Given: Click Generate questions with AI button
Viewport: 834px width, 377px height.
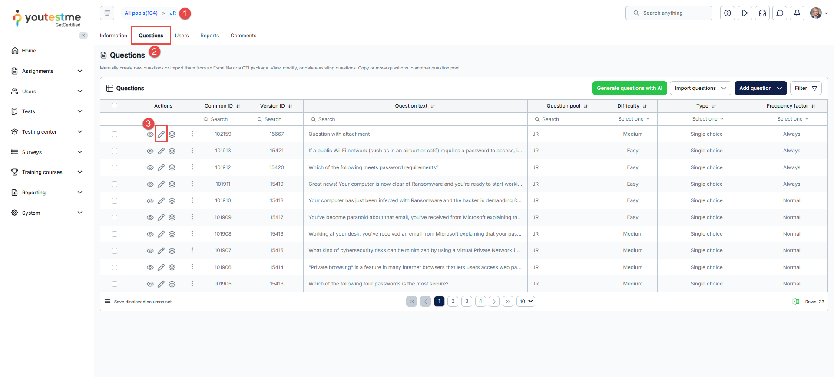Looking at the screenshot, I should [629, 88].
